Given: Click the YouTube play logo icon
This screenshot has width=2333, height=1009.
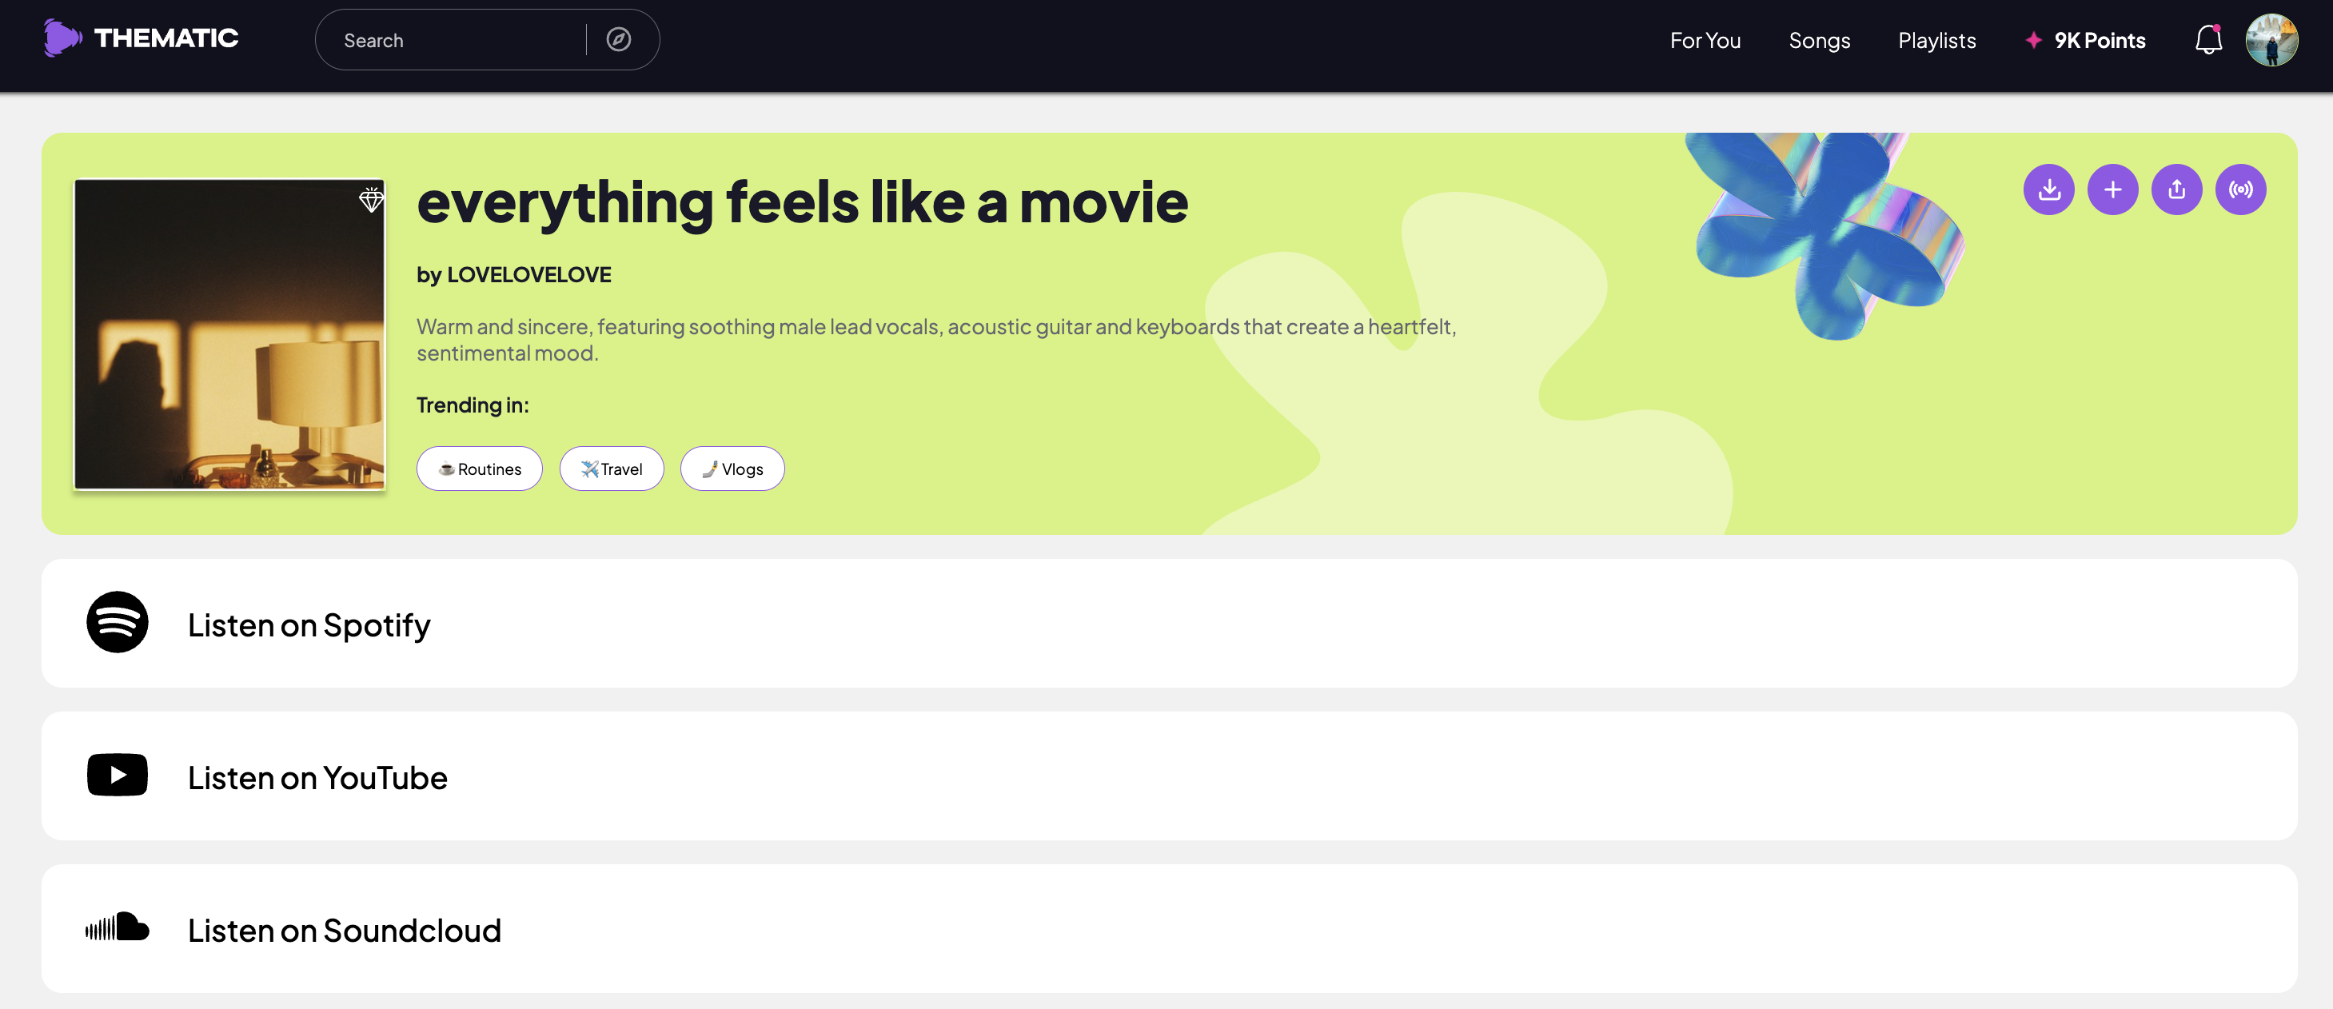Looking at the screenshot, I should point(117,776).
